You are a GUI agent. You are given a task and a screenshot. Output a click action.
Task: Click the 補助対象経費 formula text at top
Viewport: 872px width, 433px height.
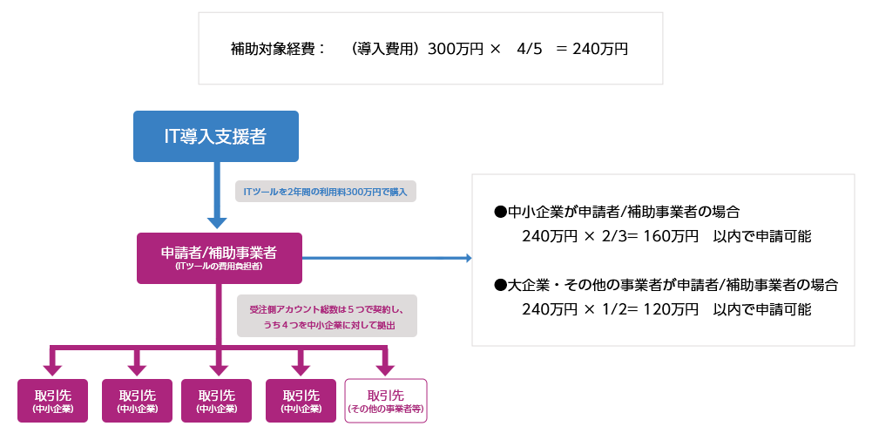click(429, 49)
